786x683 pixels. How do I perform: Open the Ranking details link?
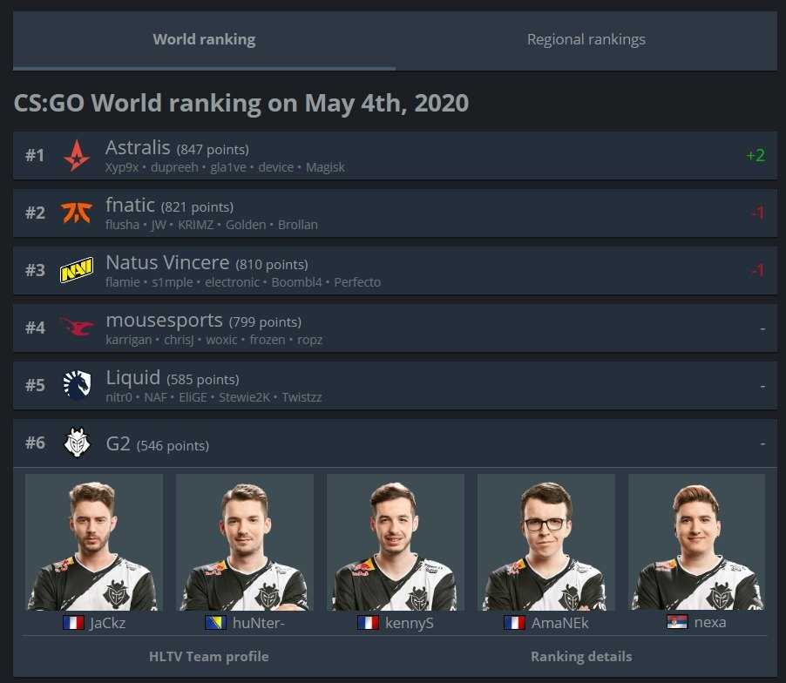(581, 657)
